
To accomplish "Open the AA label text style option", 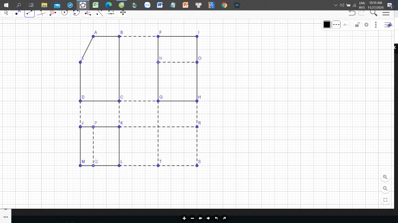I will [x=346, y=24].
